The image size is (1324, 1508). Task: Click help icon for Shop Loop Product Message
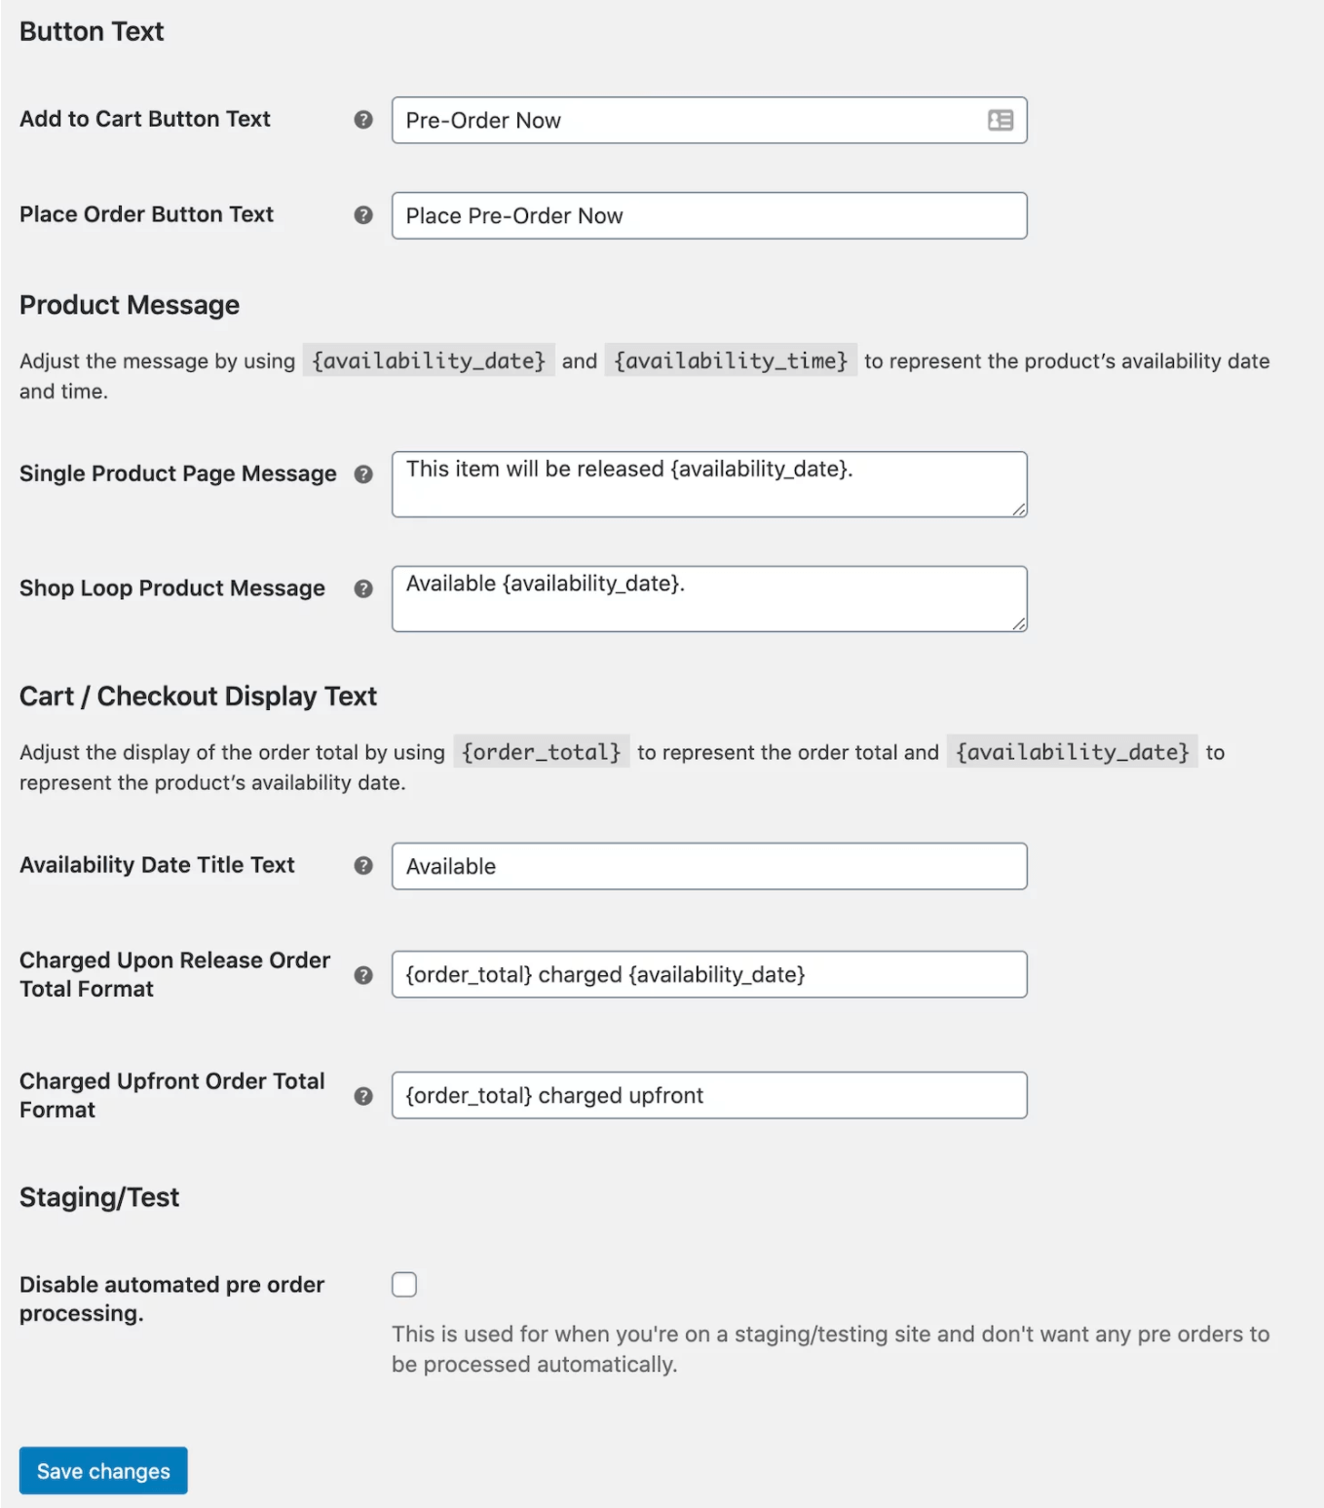(x=363, y=589)
